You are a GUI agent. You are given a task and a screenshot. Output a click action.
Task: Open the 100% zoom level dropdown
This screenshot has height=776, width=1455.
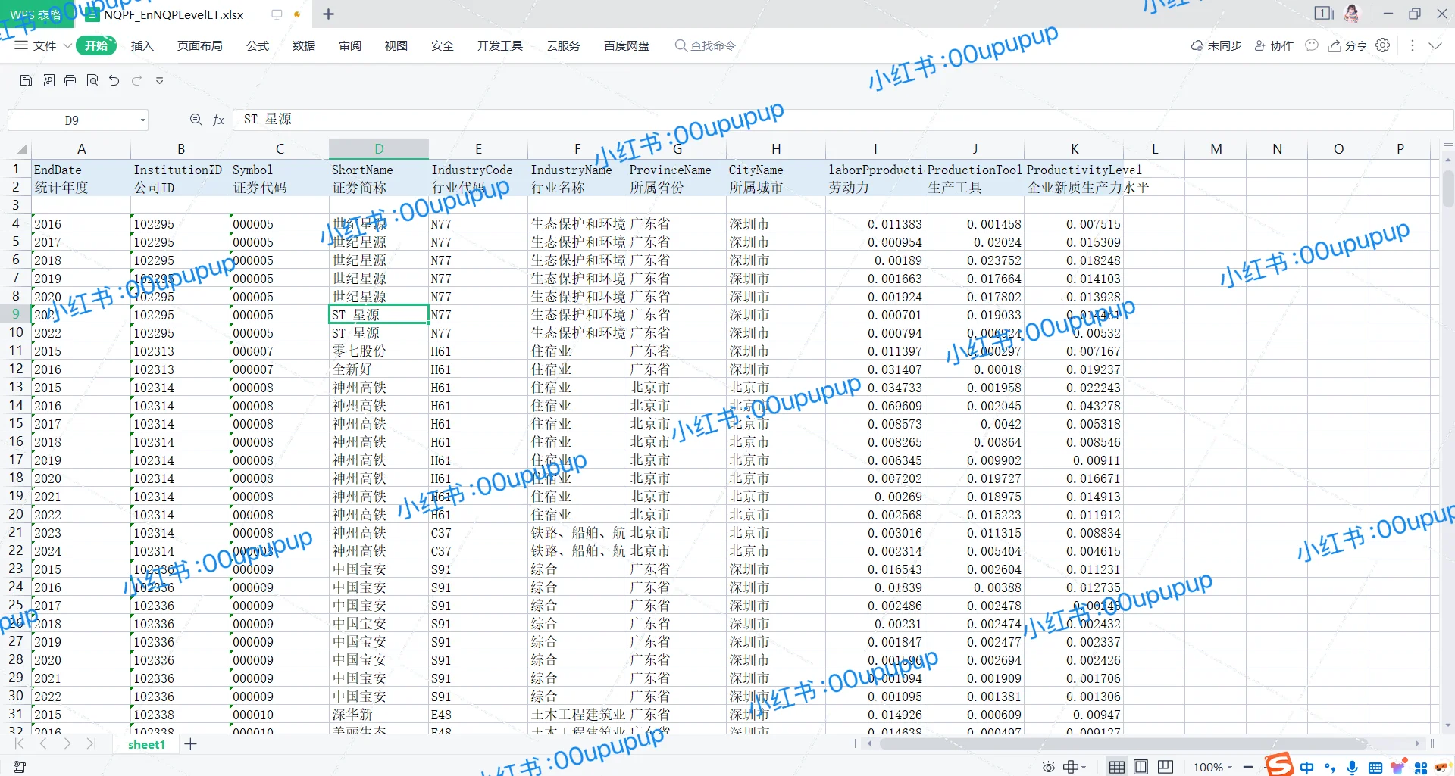coord(1212,768)
